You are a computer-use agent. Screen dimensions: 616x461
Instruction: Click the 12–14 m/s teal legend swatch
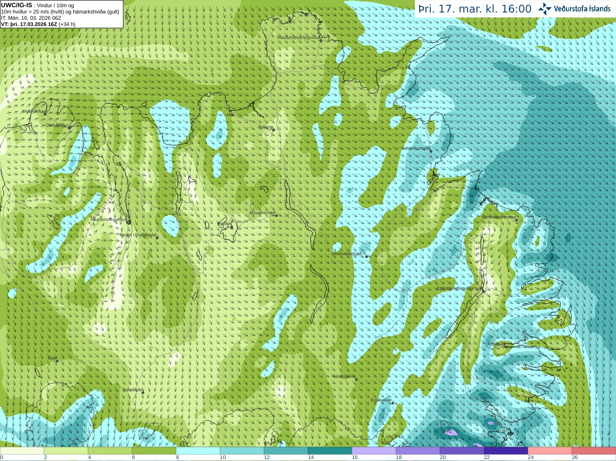[x=286, y=451]
